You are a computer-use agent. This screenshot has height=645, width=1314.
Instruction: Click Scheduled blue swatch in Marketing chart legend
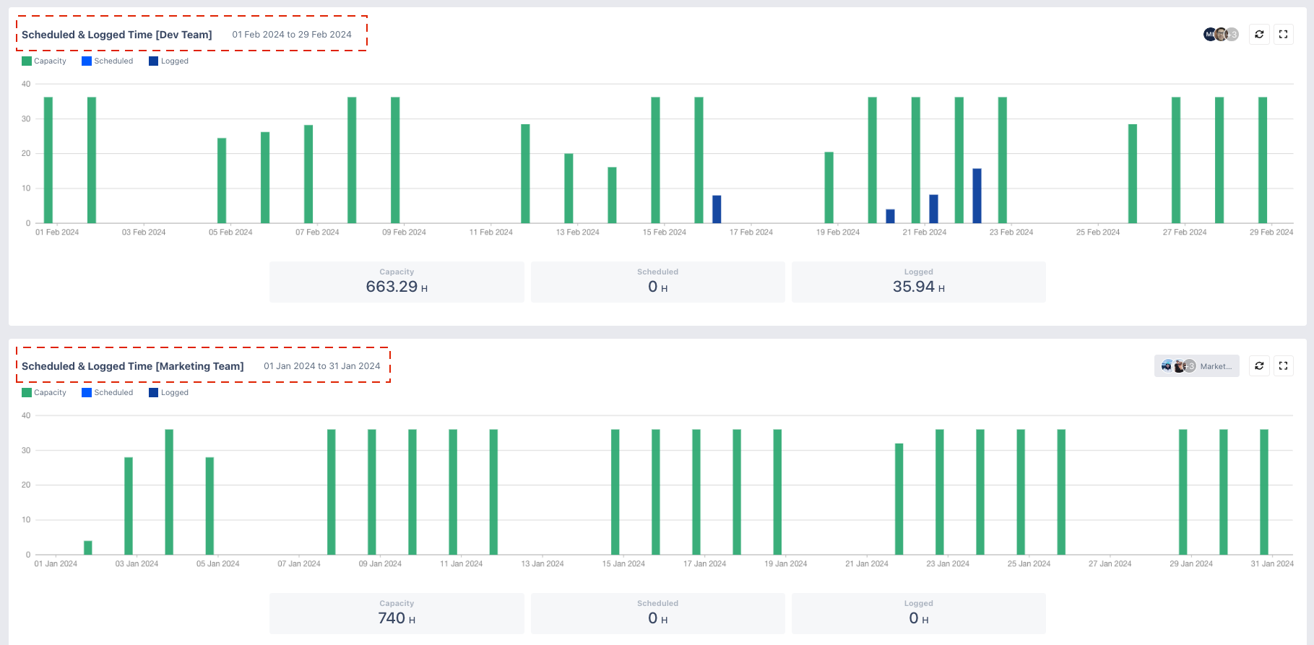click(87, 393)
